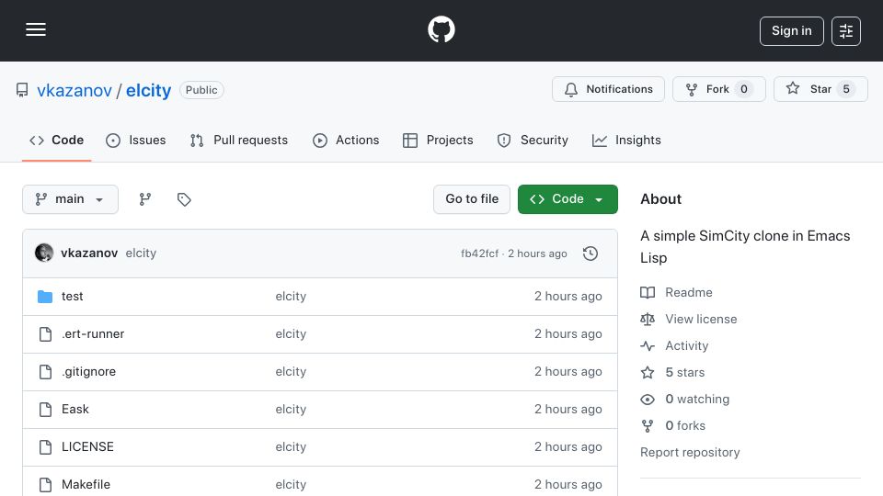View branches via the branch icon

pyautogui.click(x=145, y=199)
